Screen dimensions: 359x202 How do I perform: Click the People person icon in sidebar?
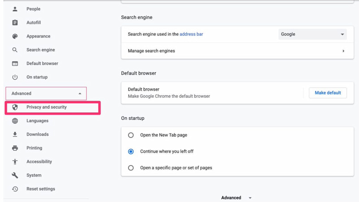(x=15, y=9)
